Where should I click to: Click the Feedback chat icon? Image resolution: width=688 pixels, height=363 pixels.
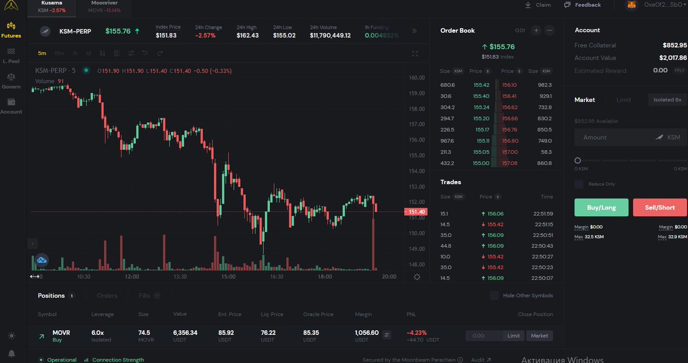[x=567, y=5]
